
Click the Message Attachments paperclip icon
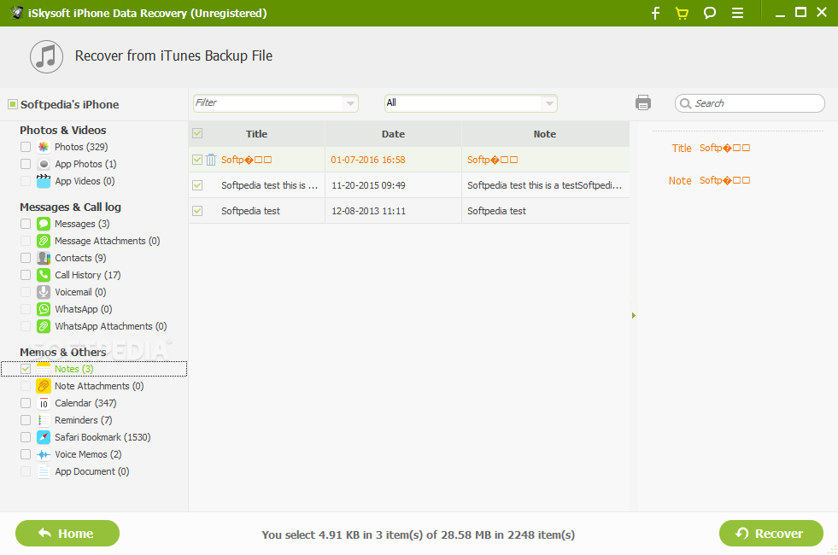(x=44, y=241)
